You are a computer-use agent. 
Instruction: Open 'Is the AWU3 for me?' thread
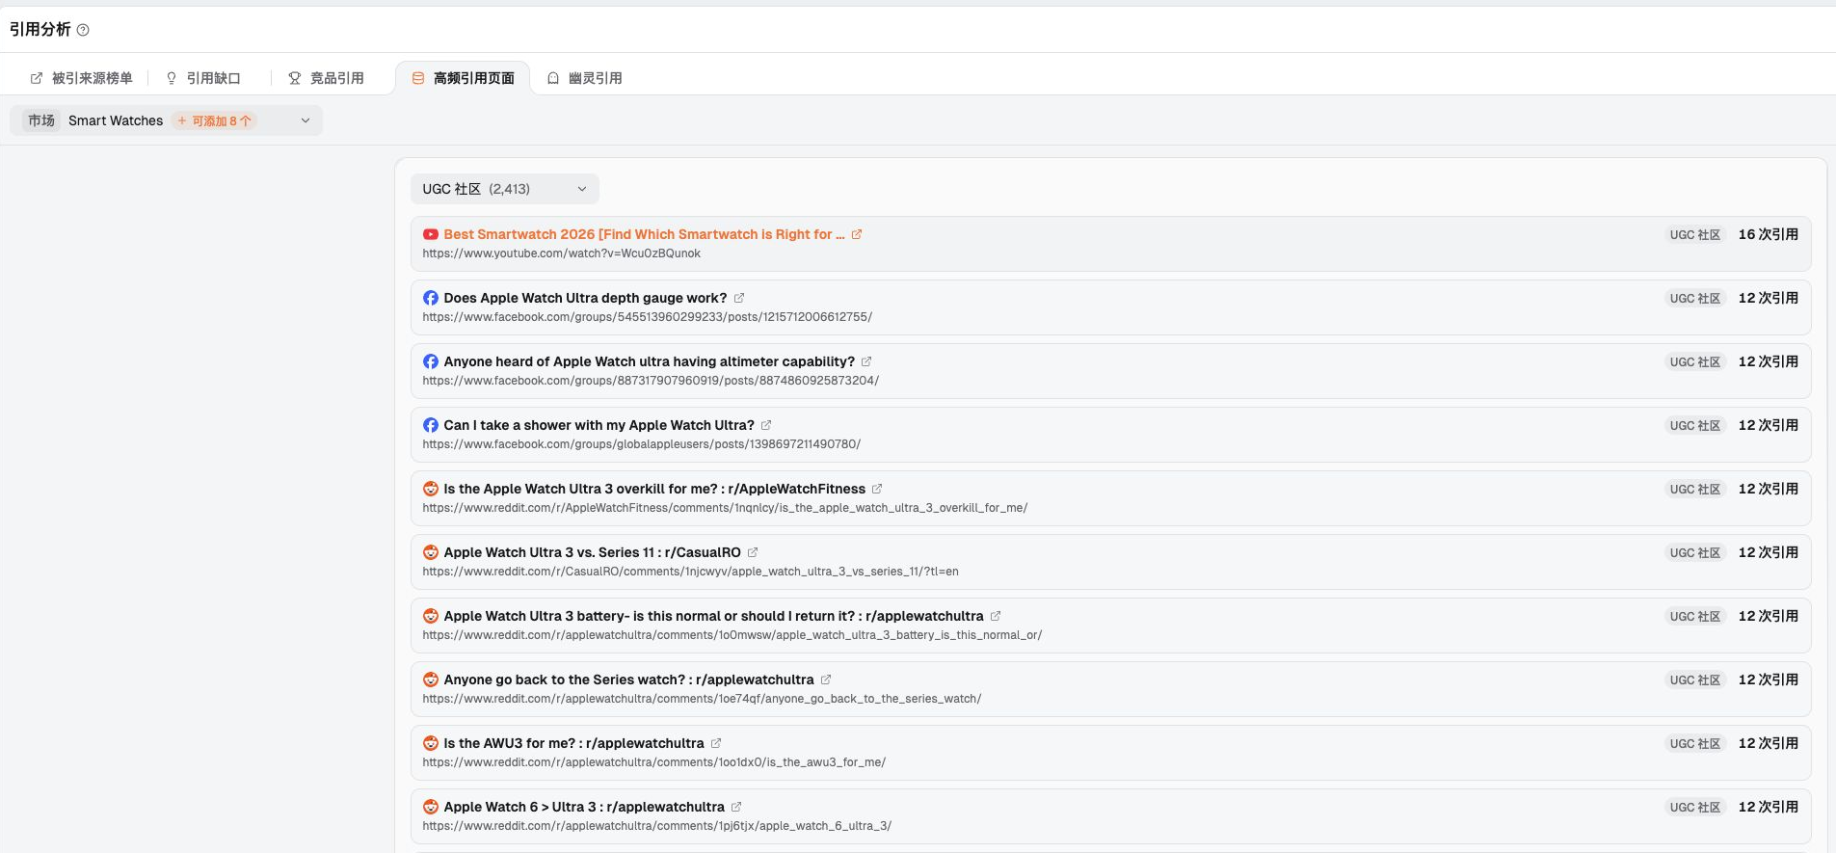coord(573,743)
